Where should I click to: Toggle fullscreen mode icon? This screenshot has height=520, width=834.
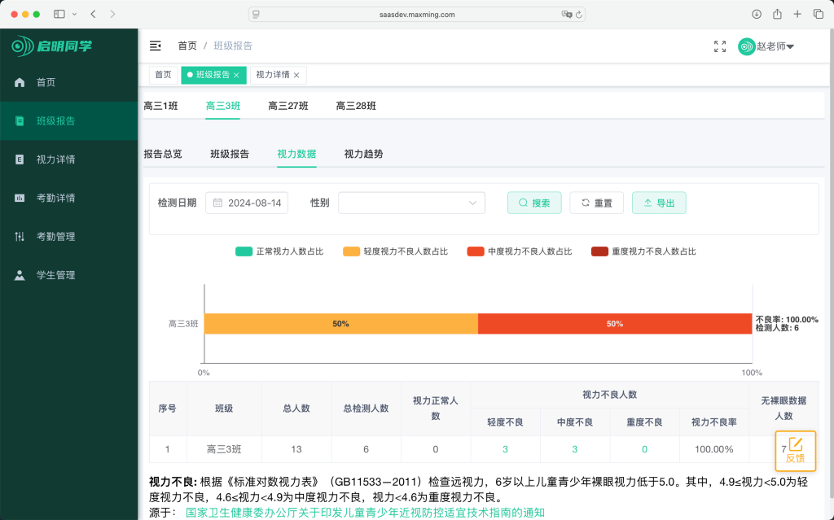(x=719, y=46)
